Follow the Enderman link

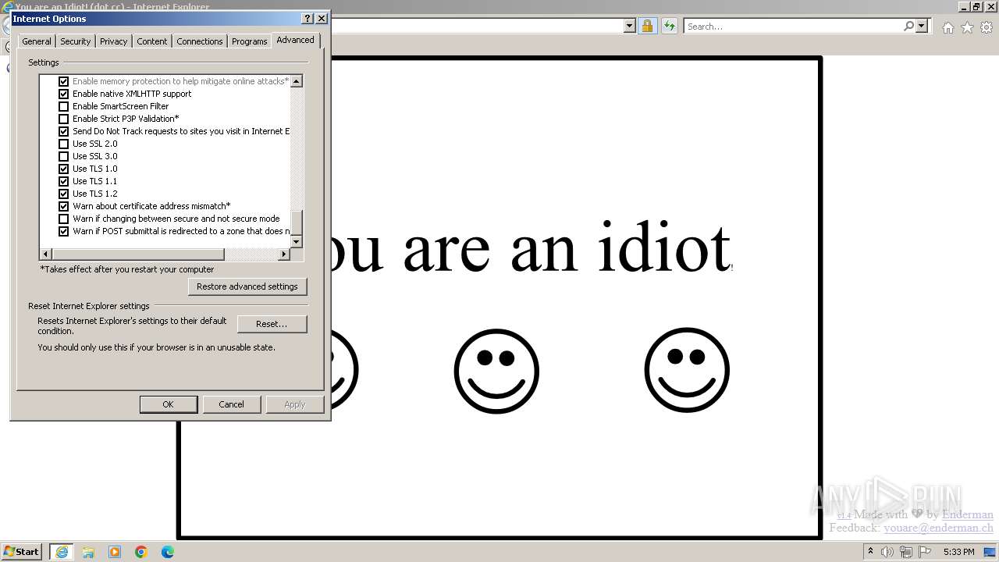pyautogui.click(x=968, y=514)
